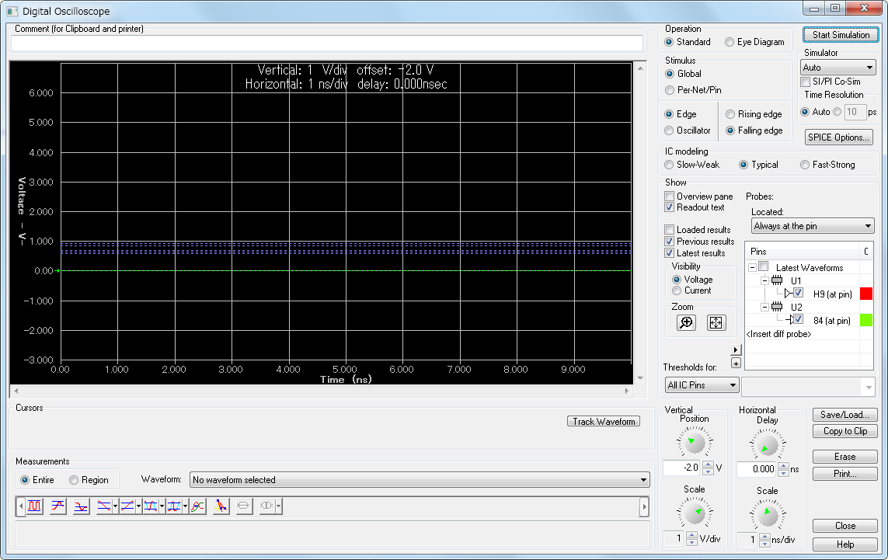Click the fit-to-window zoom button
The width and height of the screenshot is (888, 560).
point(716,323)
